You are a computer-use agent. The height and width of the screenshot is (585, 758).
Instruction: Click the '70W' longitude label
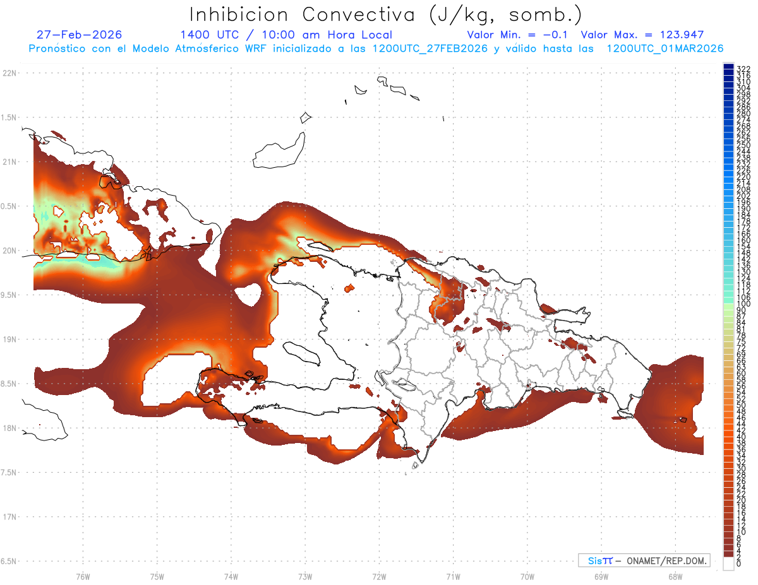(x=527, y=576)
